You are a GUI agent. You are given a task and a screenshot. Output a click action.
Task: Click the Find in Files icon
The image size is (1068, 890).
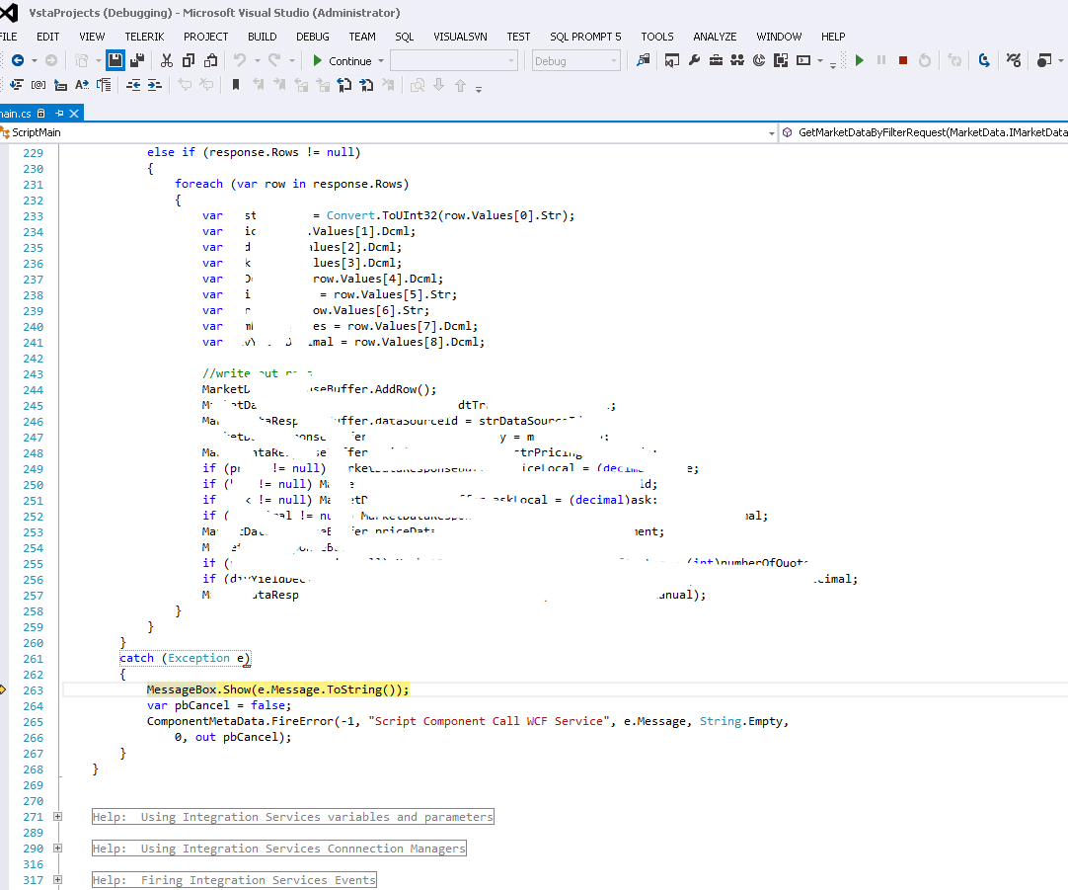[x=643, y=60]
